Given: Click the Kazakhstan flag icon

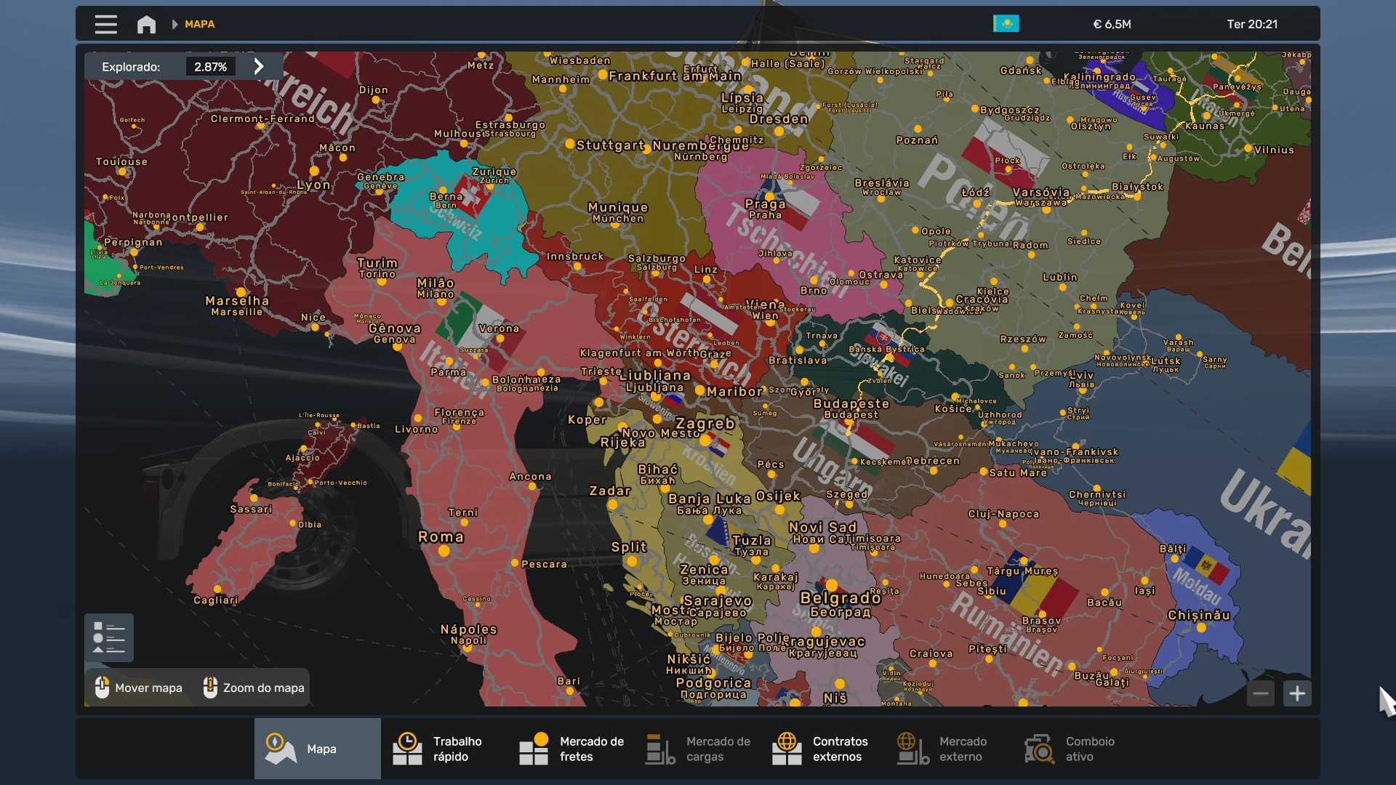Looking at the screenshot, I should 1006,24.
